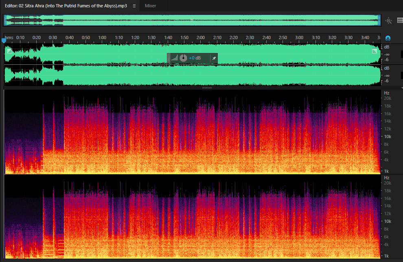Click the left handle of the overview navigator
403x262 pixels.
pos(5,20)
